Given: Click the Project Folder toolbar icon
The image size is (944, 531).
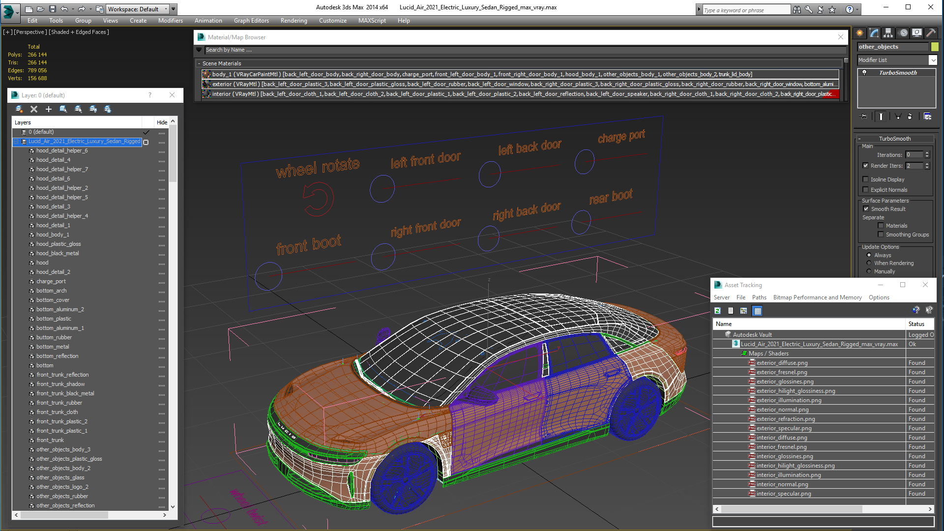Looking at the screenshot, I should pyautogui.click(x=100, y=9).
